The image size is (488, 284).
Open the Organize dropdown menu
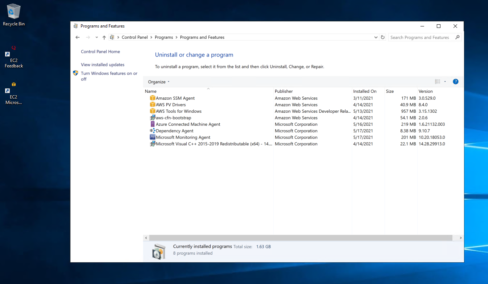(159, 82)
